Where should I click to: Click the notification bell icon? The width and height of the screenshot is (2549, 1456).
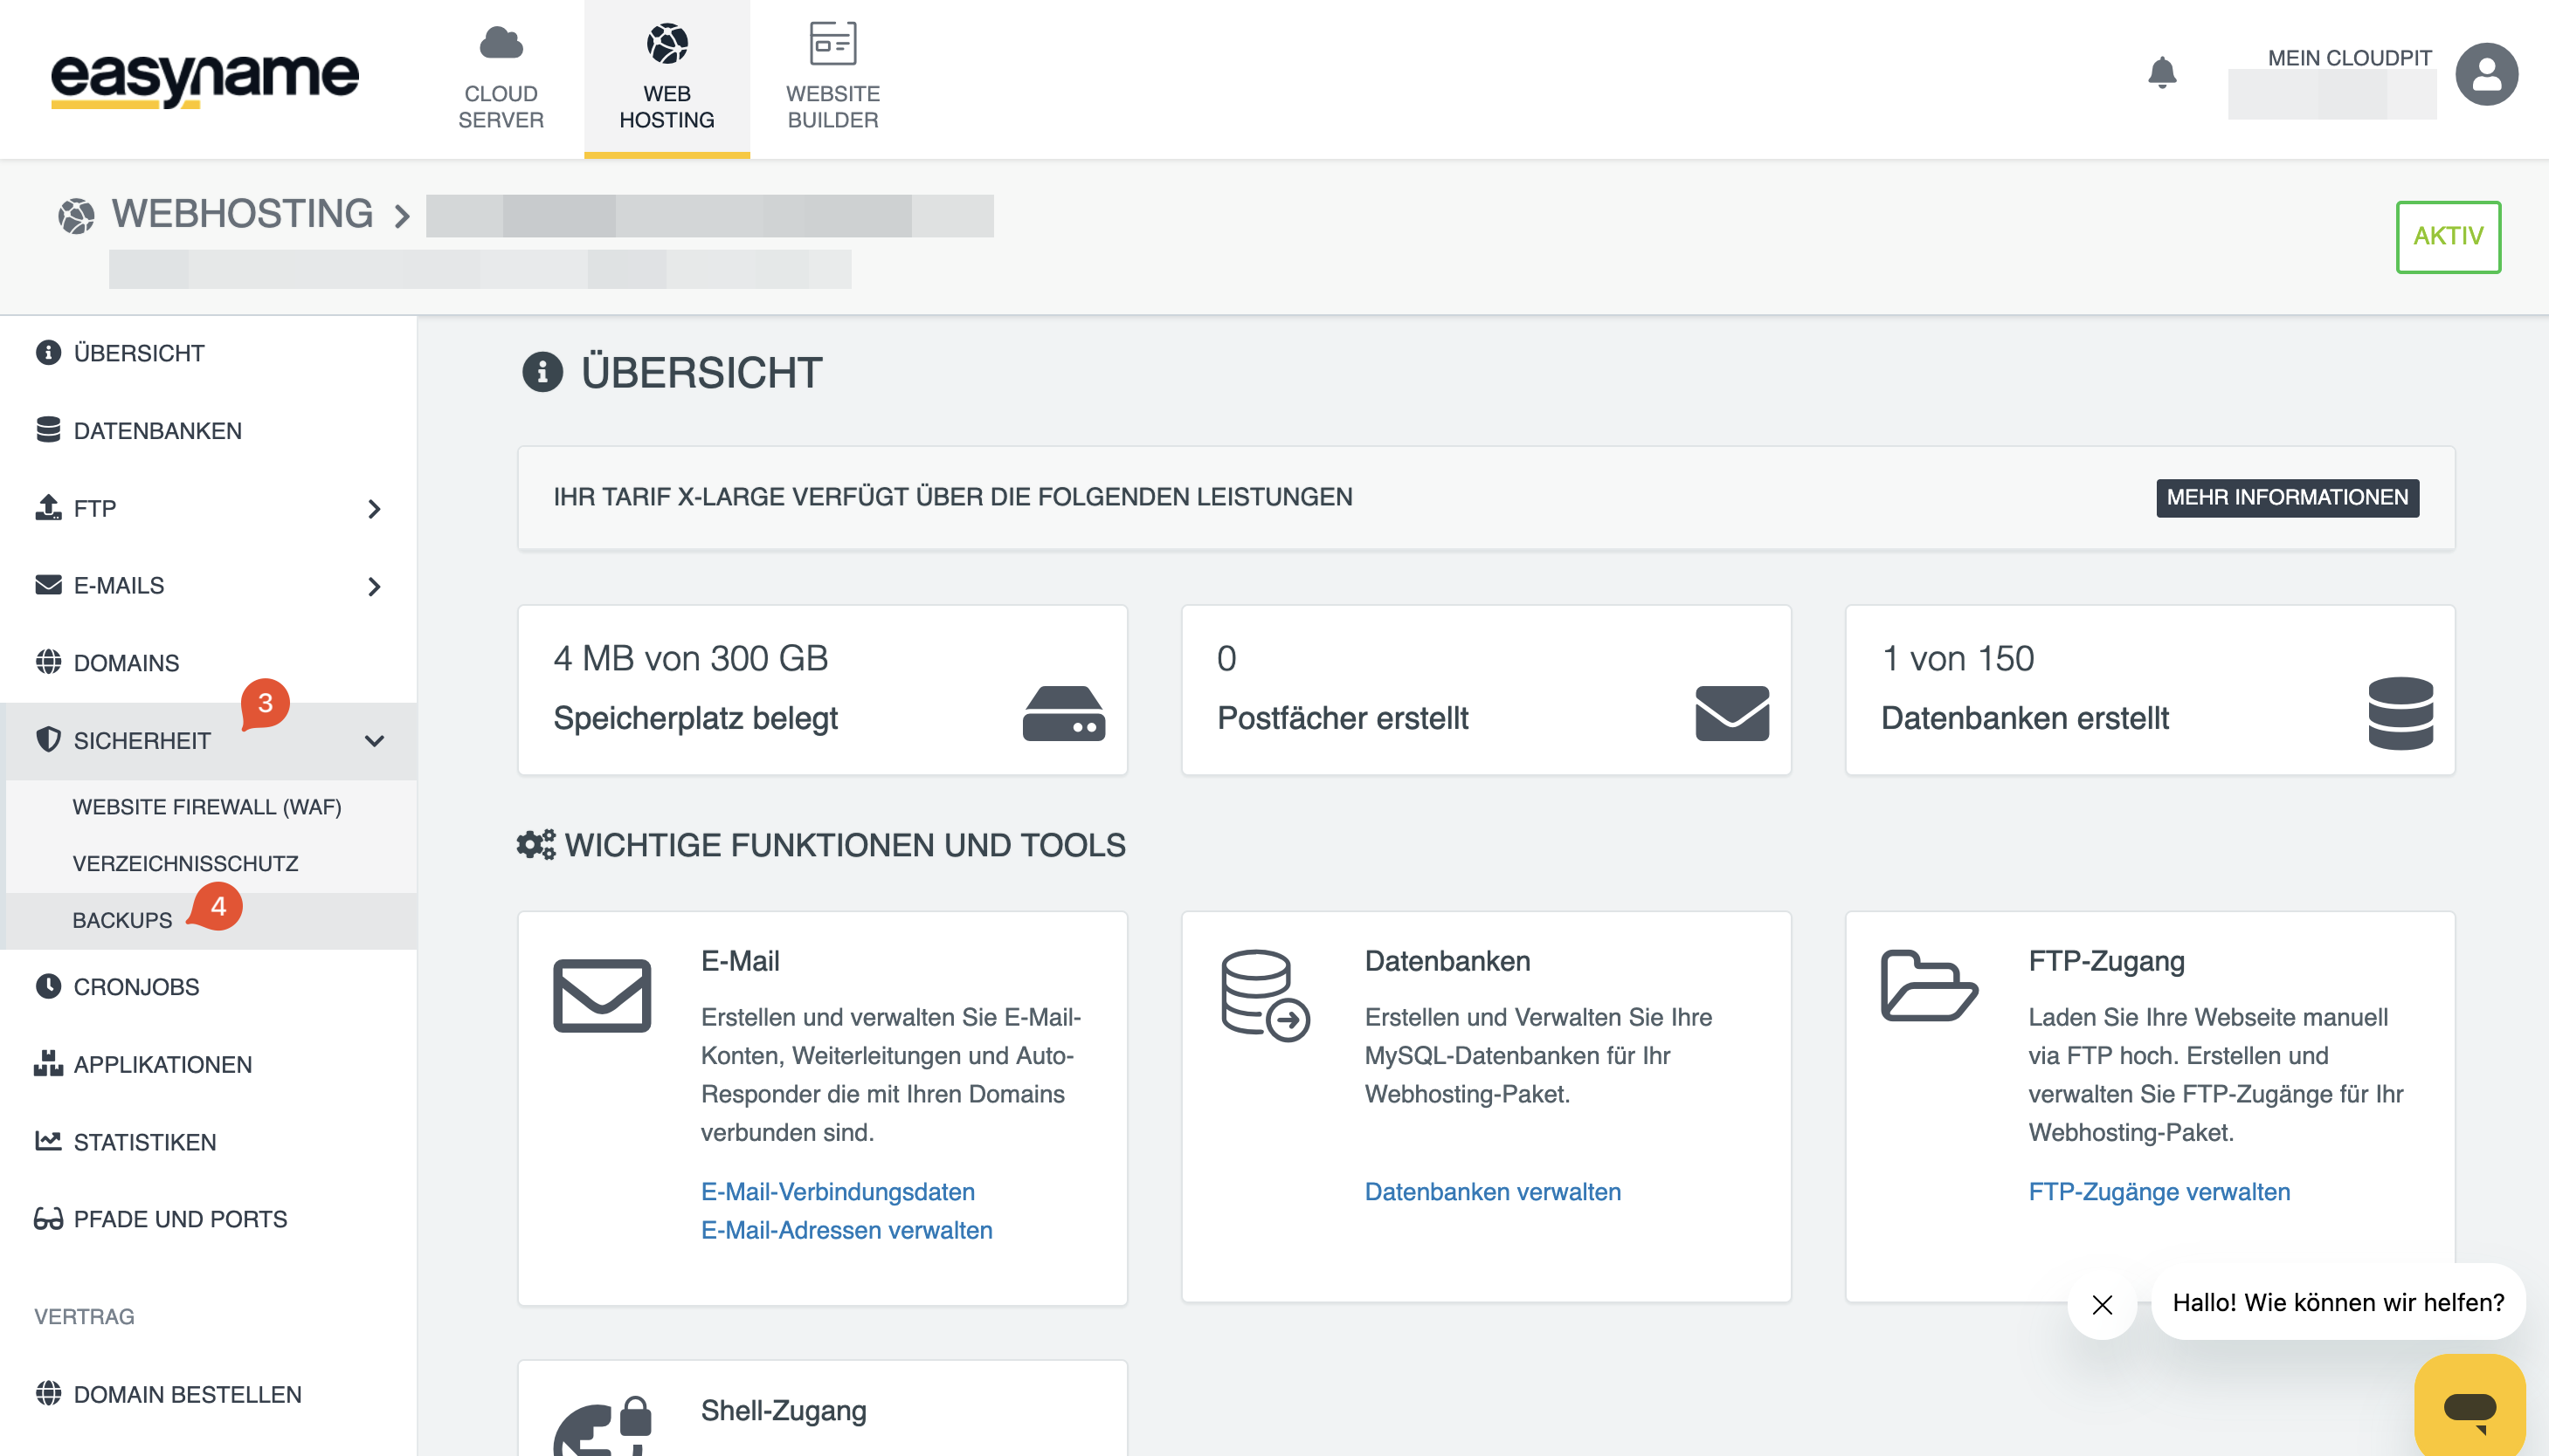2161,73
